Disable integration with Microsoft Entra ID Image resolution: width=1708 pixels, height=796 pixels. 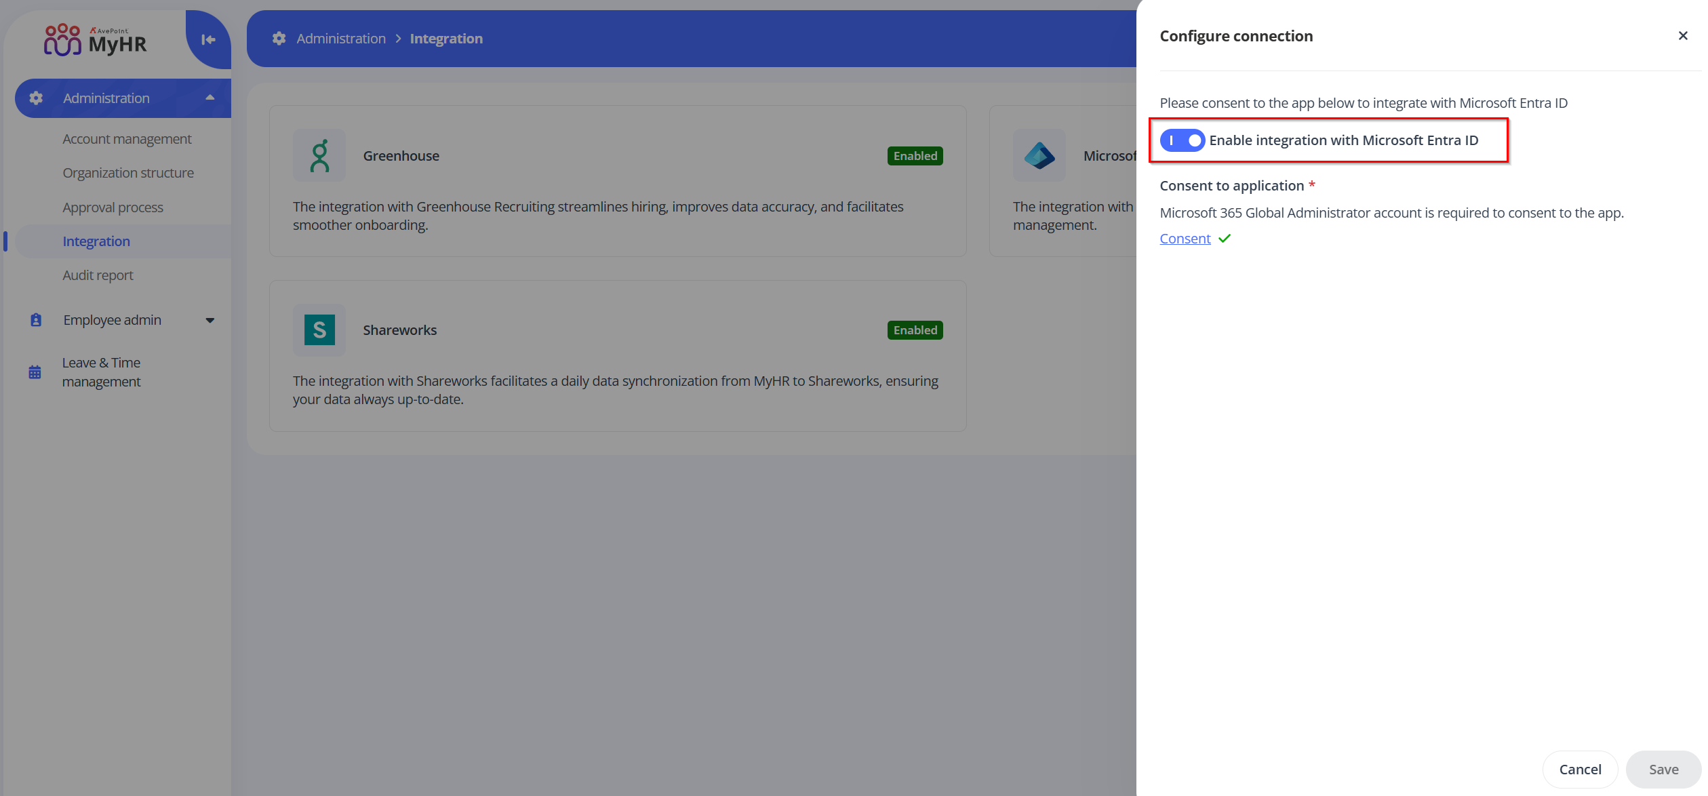click(1182, 140)
